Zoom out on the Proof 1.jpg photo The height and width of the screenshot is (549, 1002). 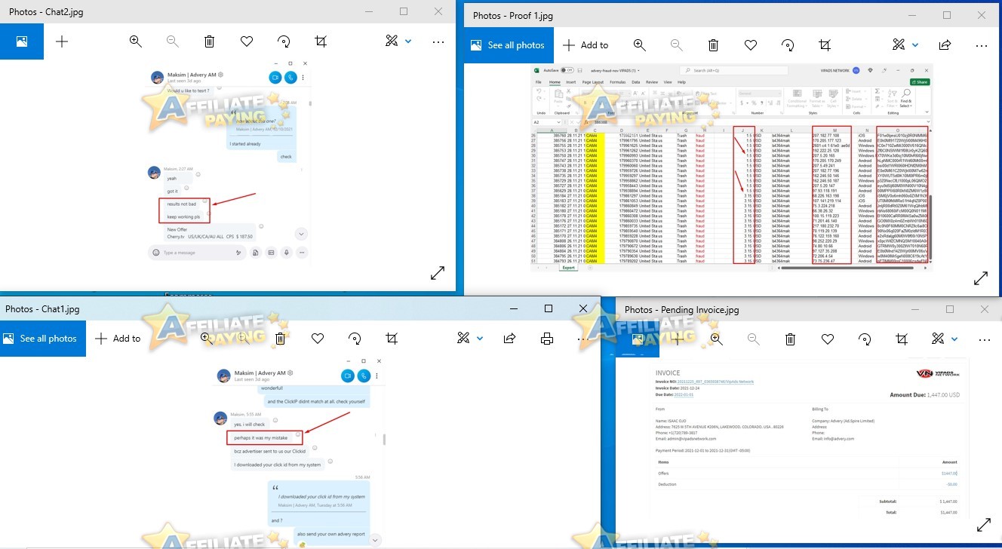pos(677,45)
